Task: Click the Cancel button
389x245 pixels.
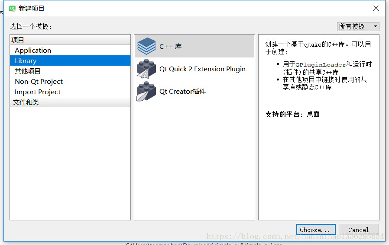Action: click(x=359, y=229)
